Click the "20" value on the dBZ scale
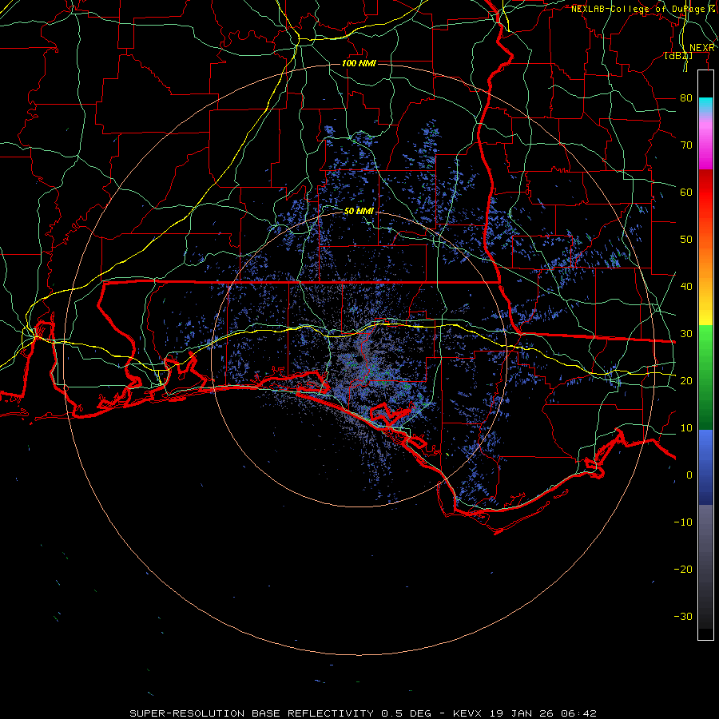This screenshot has height=719, width=719. pos(686,381)
